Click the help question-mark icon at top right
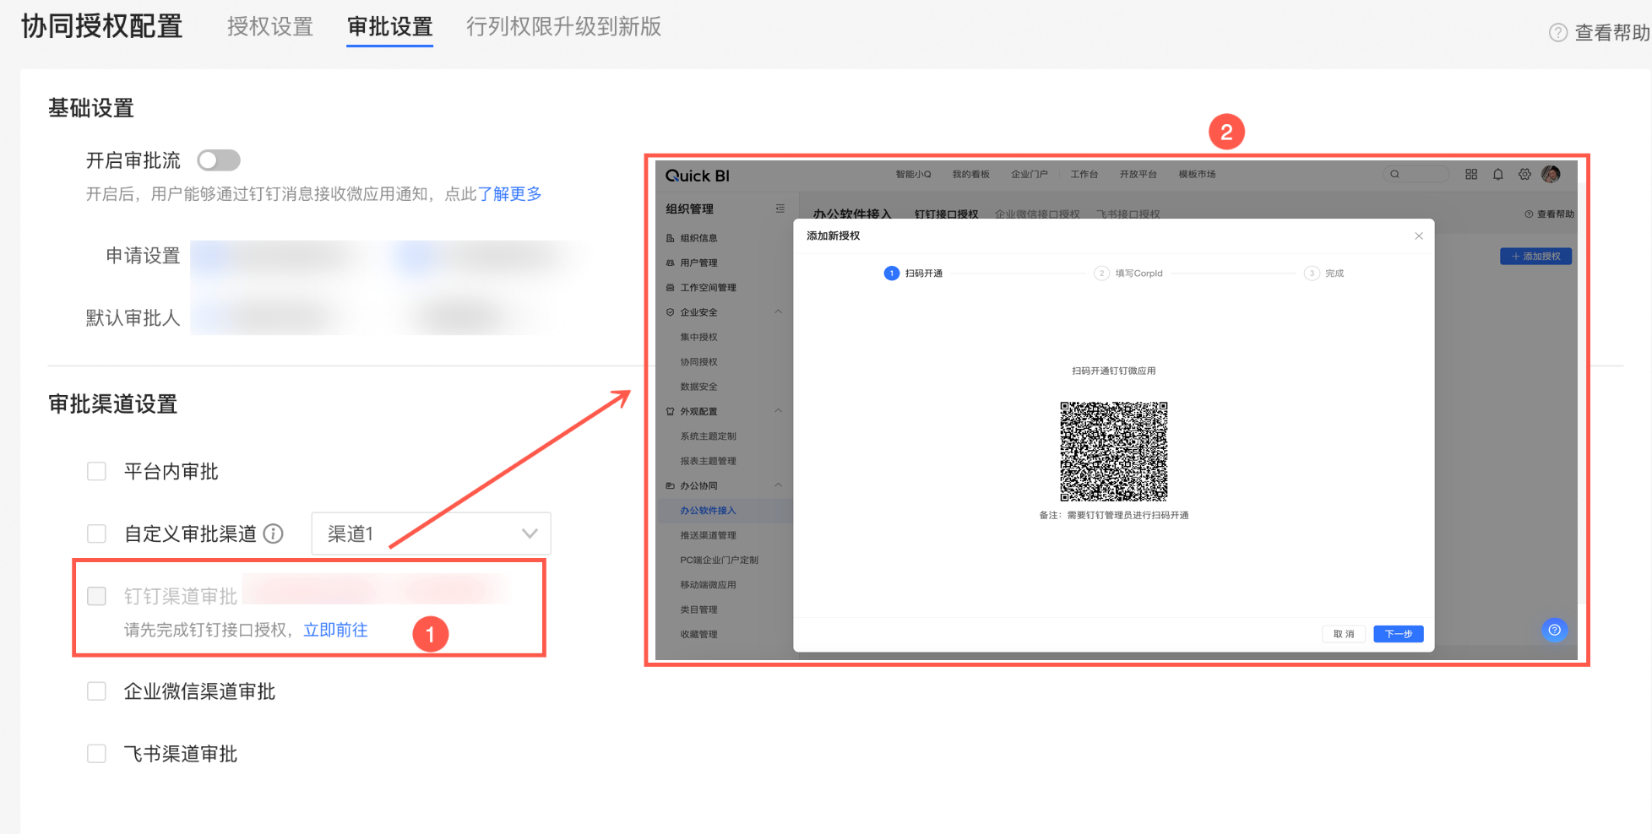Viewport: 1652px width, 834px height. (1558, 33)
